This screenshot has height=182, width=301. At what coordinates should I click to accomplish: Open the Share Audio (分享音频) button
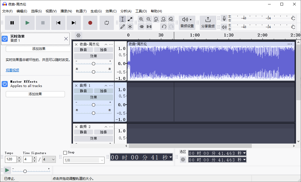coord(208,23)
